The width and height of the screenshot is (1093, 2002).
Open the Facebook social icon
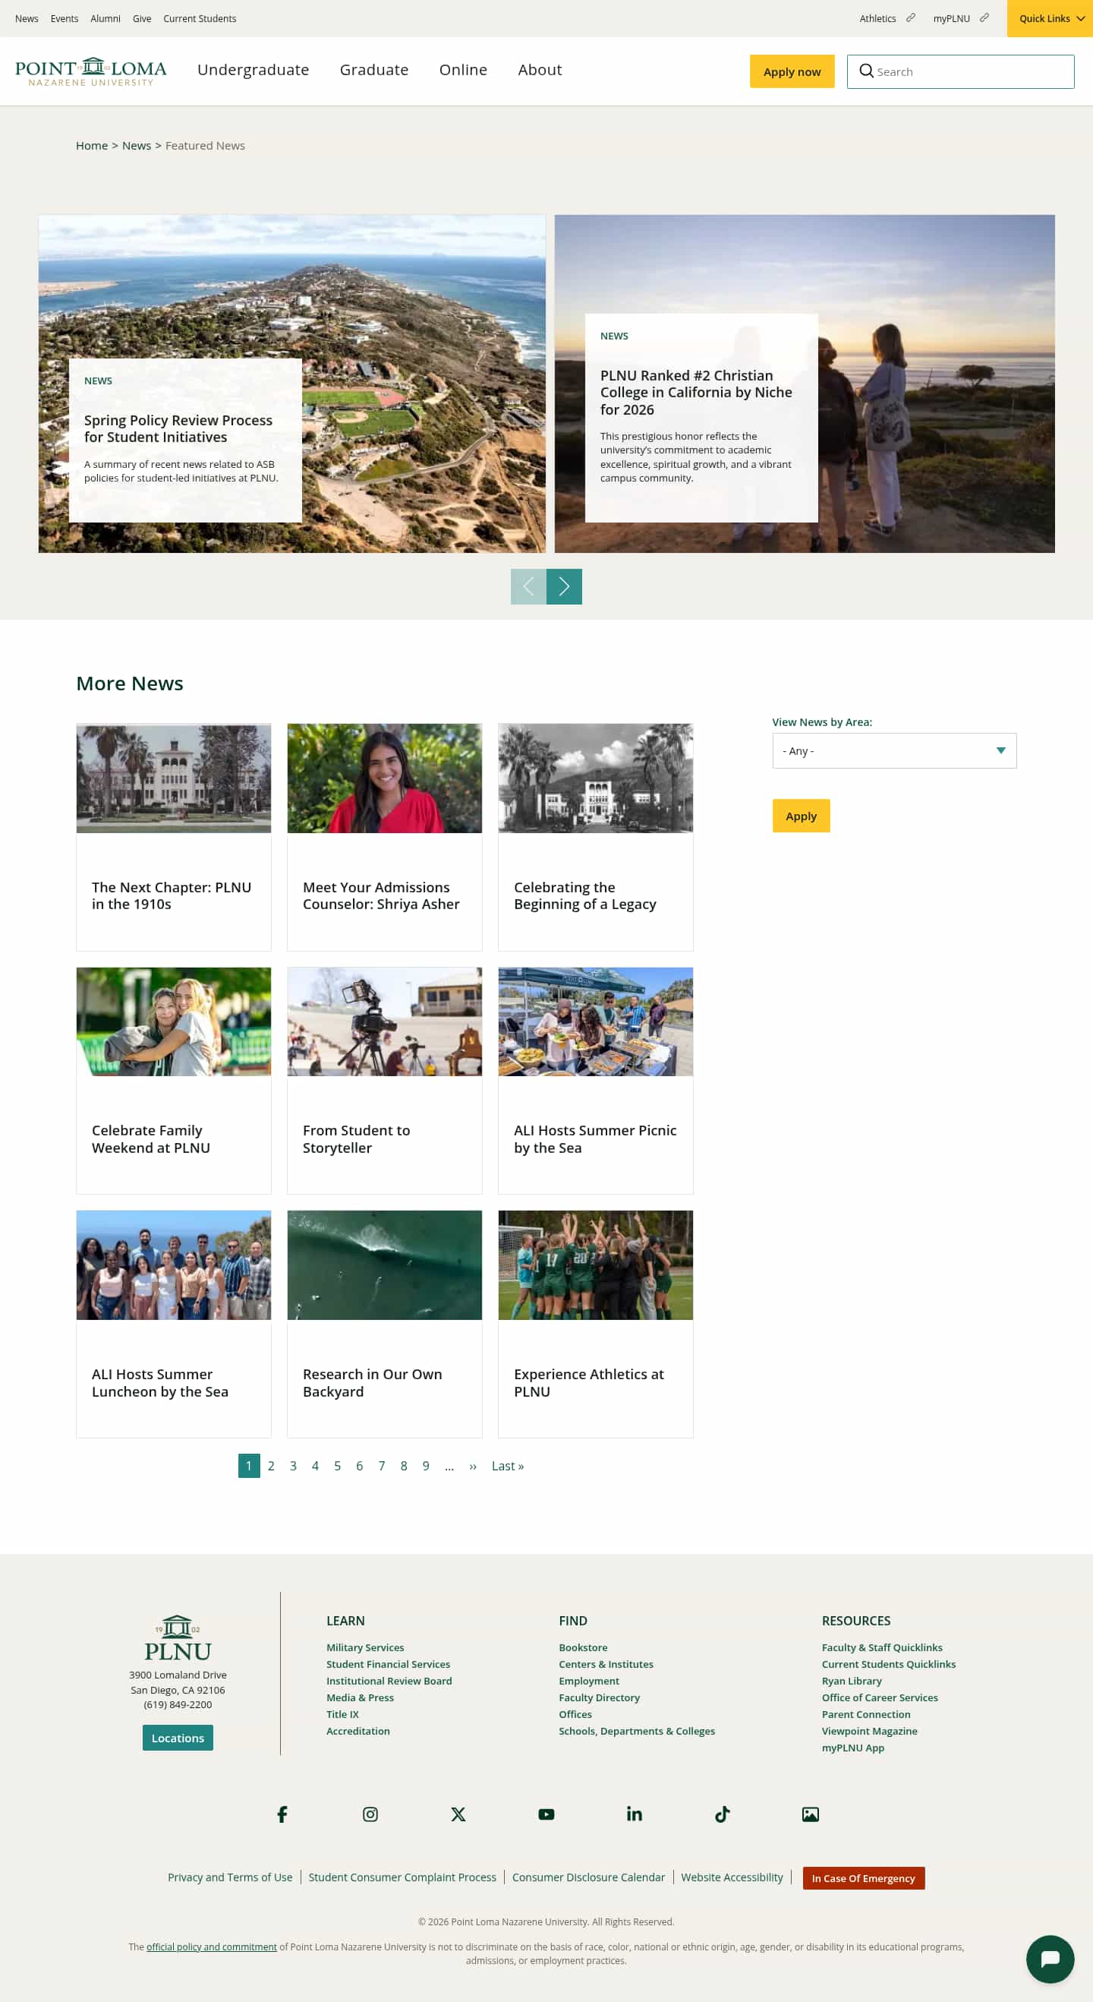(282, 1814)
